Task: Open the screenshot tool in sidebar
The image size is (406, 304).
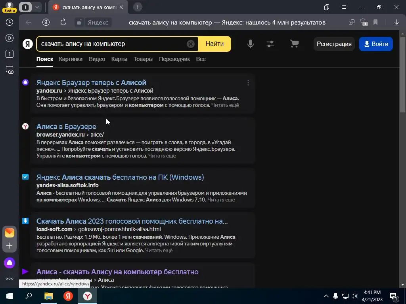Action: click(x=10, y=70)
